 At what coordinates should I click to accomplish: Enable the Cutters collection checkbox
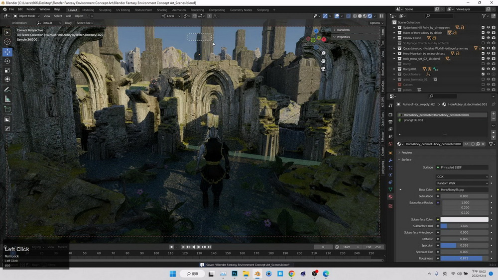click(483, 85)
